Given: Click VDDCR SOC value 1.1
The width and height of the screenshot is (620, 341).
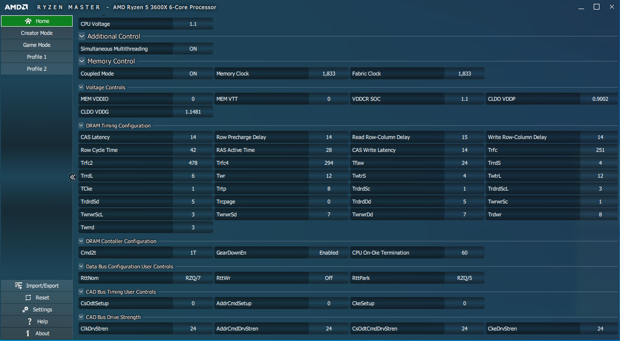Looking at the screenshot, I should (x=465, y=99).
